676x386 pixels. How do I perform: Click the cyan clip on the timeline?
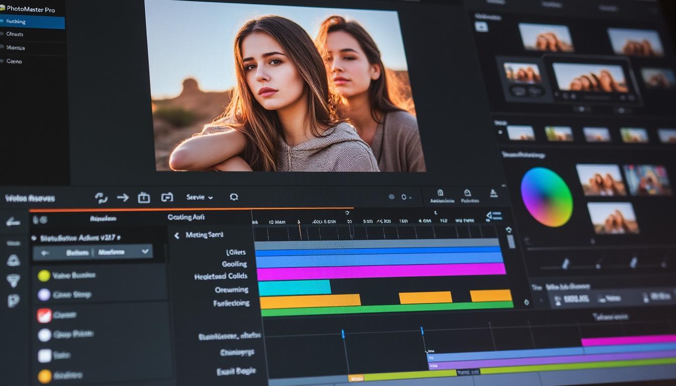coord(294,287)
